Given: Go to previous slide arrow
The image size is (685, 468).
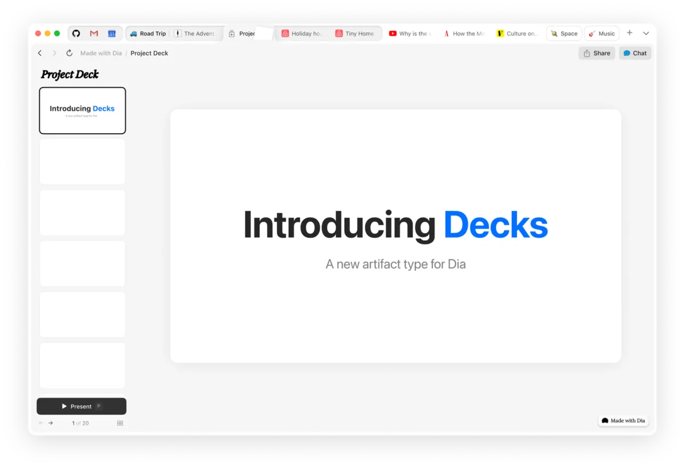Looking at the screenshot, I should click(x=41, y=423).
